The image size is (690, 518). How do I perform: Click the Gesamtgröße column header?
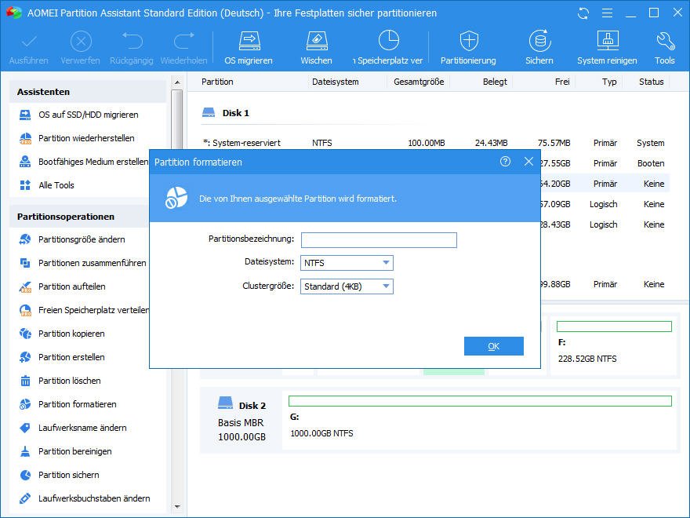click(419, 82)
